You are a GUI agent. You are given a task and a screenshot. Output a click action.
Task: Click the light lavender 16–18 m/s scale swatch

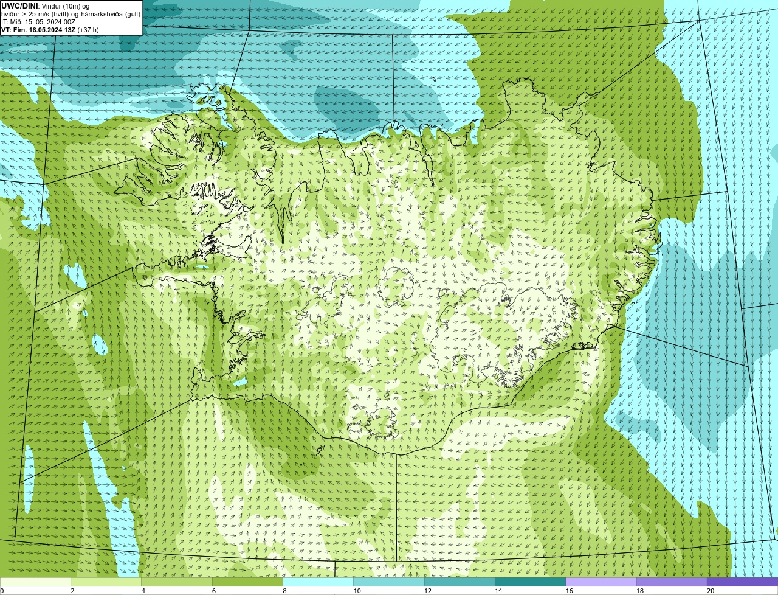601,582
